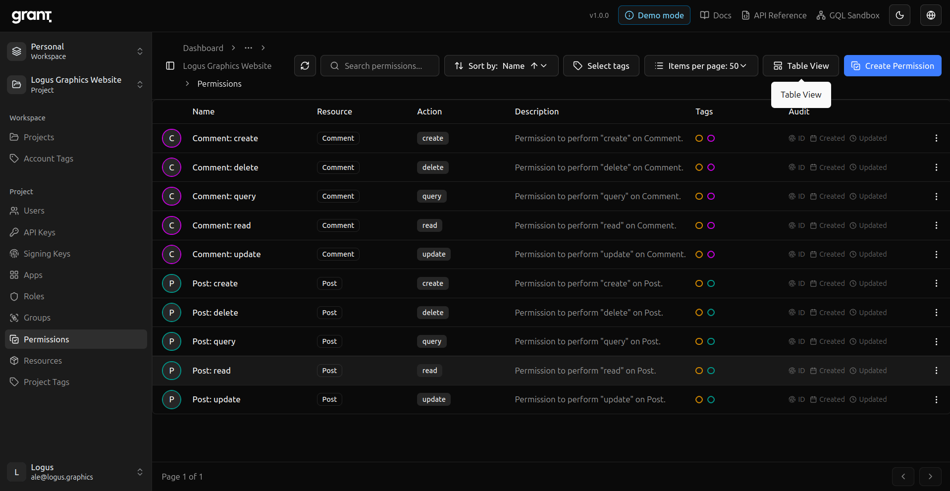The height and width of the screenshot is (491, 950).
Task: Click the Post resource badge in Post: delete
Action: point(329,313)
